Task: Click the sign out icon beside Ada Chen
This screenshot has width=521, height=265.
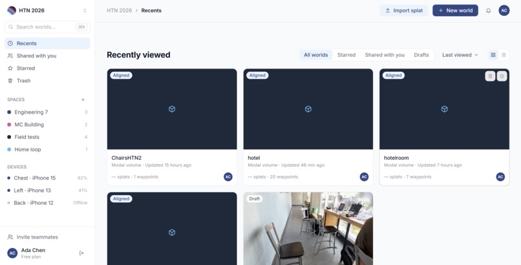Action: 81,253
